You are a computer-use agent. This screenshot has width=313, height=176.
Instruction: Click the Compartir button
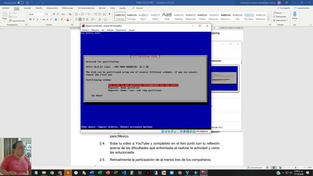click(x=284, y=8)
